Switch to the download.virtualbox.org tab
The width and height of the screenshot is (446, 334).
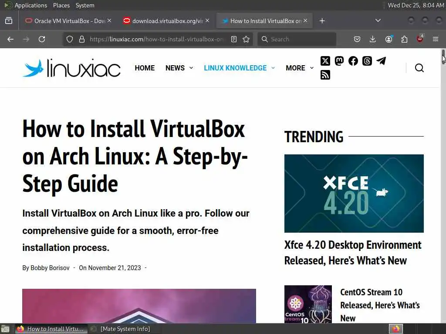(166, 21)
